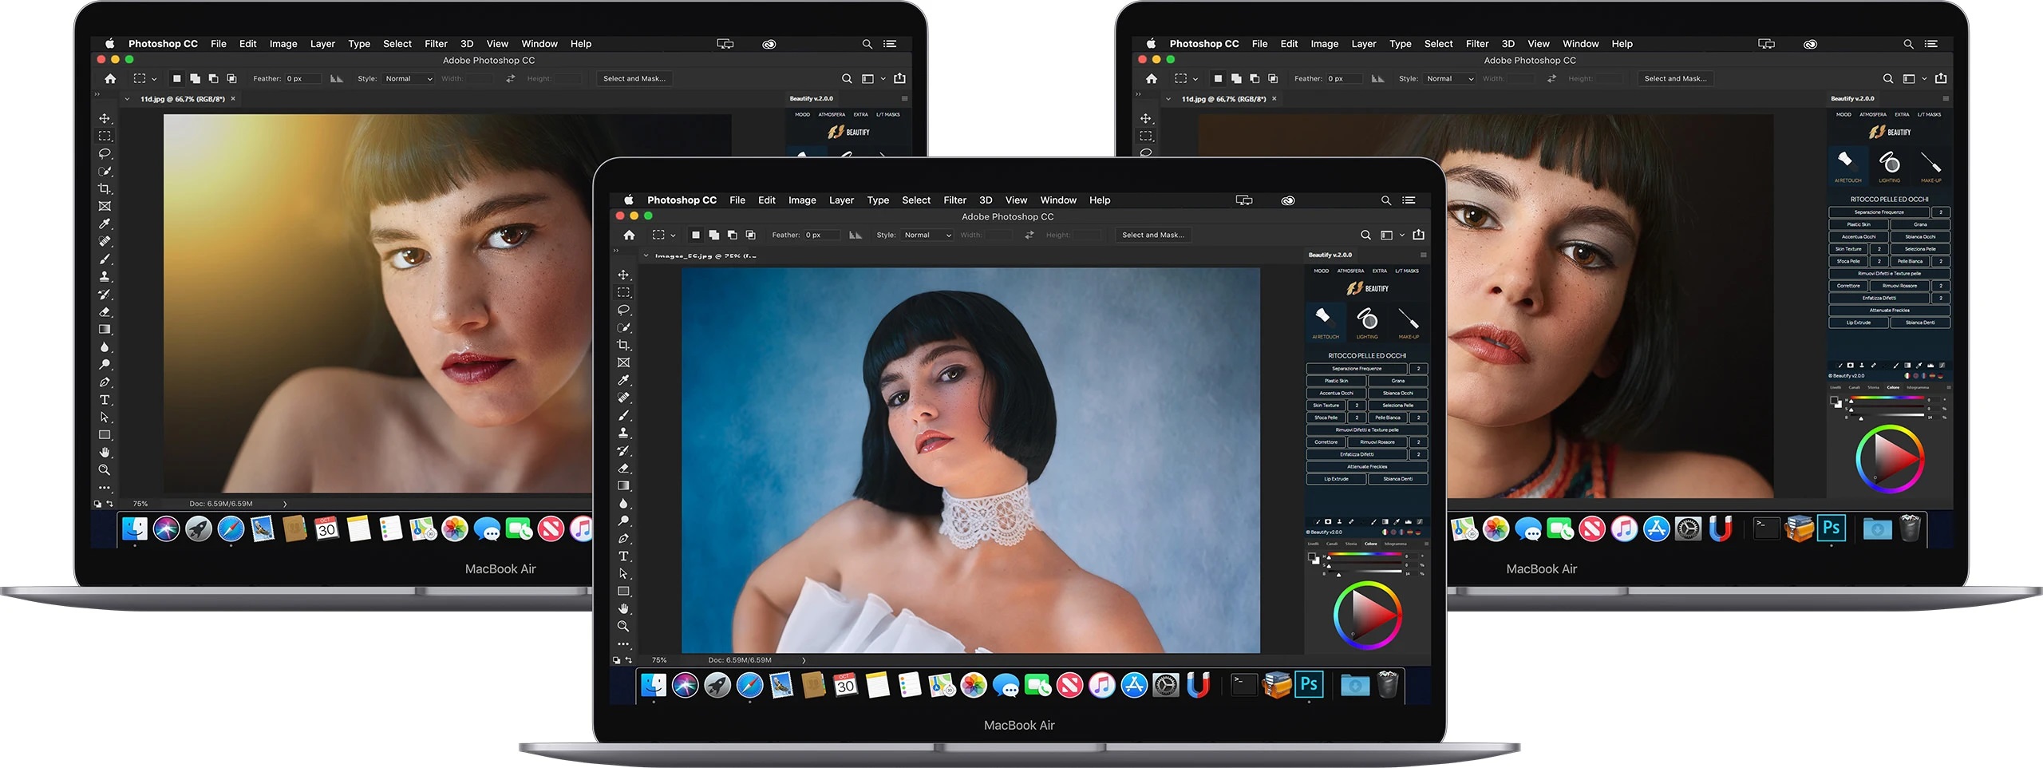Select the Type tool beside the golden-lit portrait
The width and height of the screenshot is (2043, 768).
coord(105,400)
